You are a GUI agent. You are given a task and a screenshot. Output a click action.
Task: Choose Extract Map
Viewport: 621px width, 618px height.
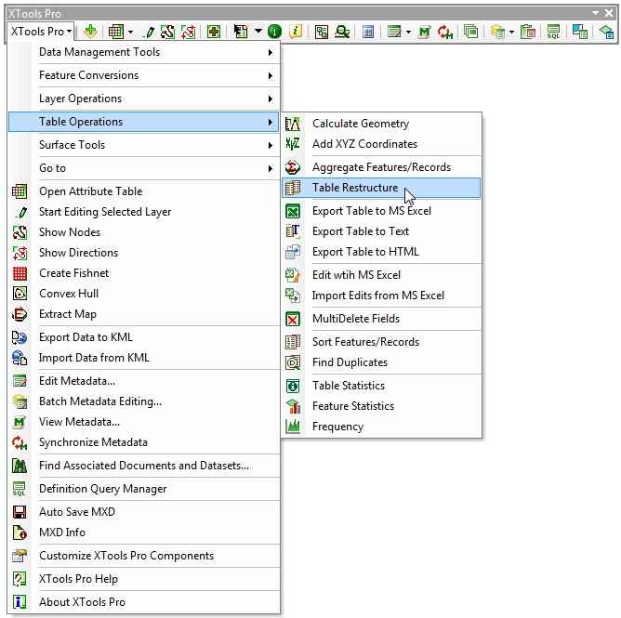tap(144, 314)
